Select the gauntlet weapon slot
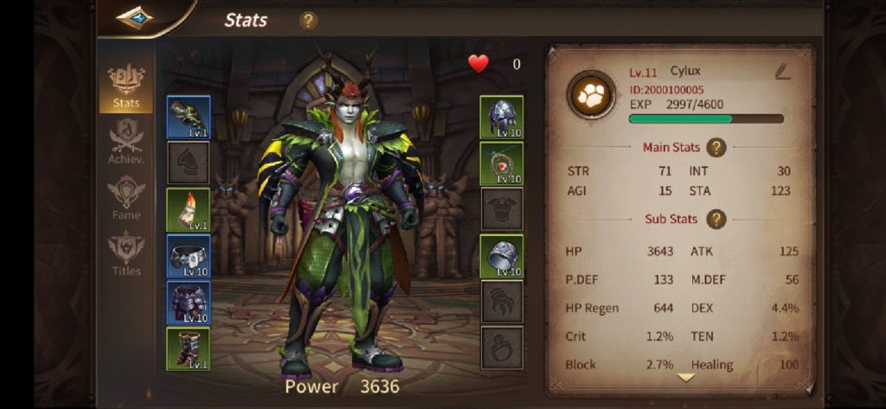Viewport: 886px width, 409px height. point(189,118)
